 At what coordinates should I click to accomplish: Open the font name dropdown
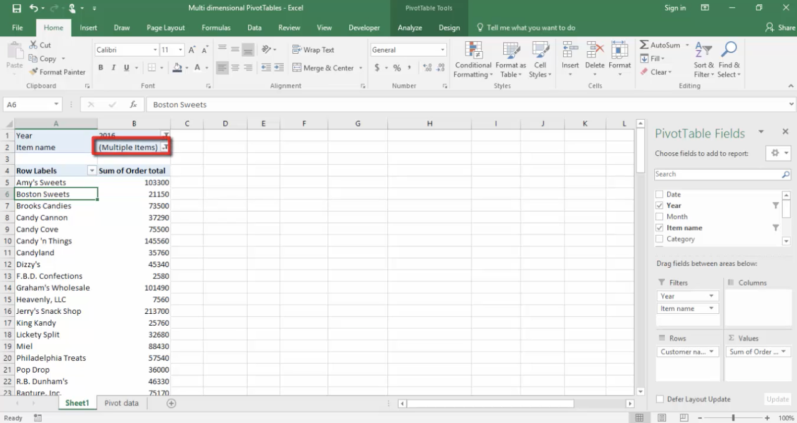155,50
